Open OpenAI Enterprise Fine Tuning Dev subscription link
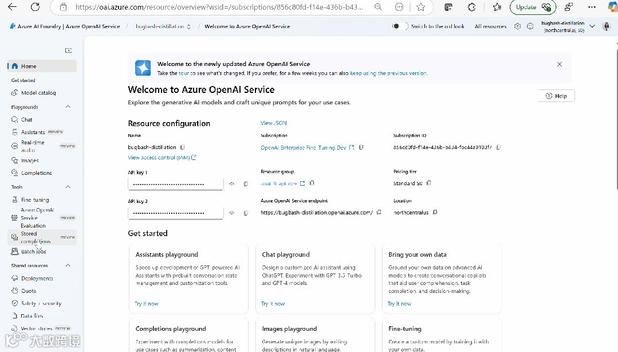 tap(308, 147)
